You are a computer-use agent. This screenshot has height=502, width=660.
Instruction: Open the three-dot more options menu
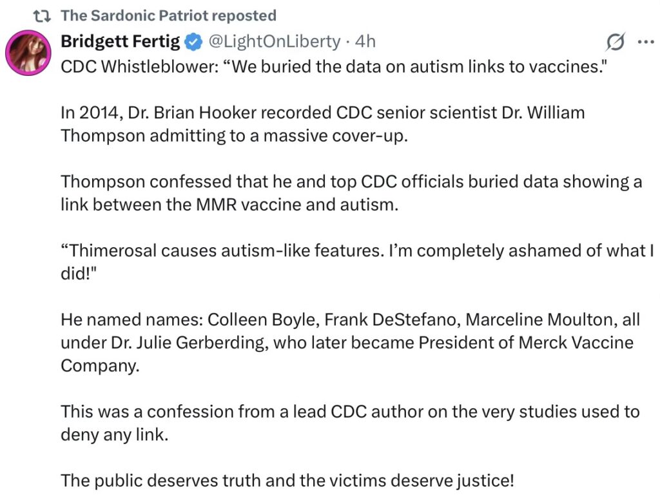(645, 42)
